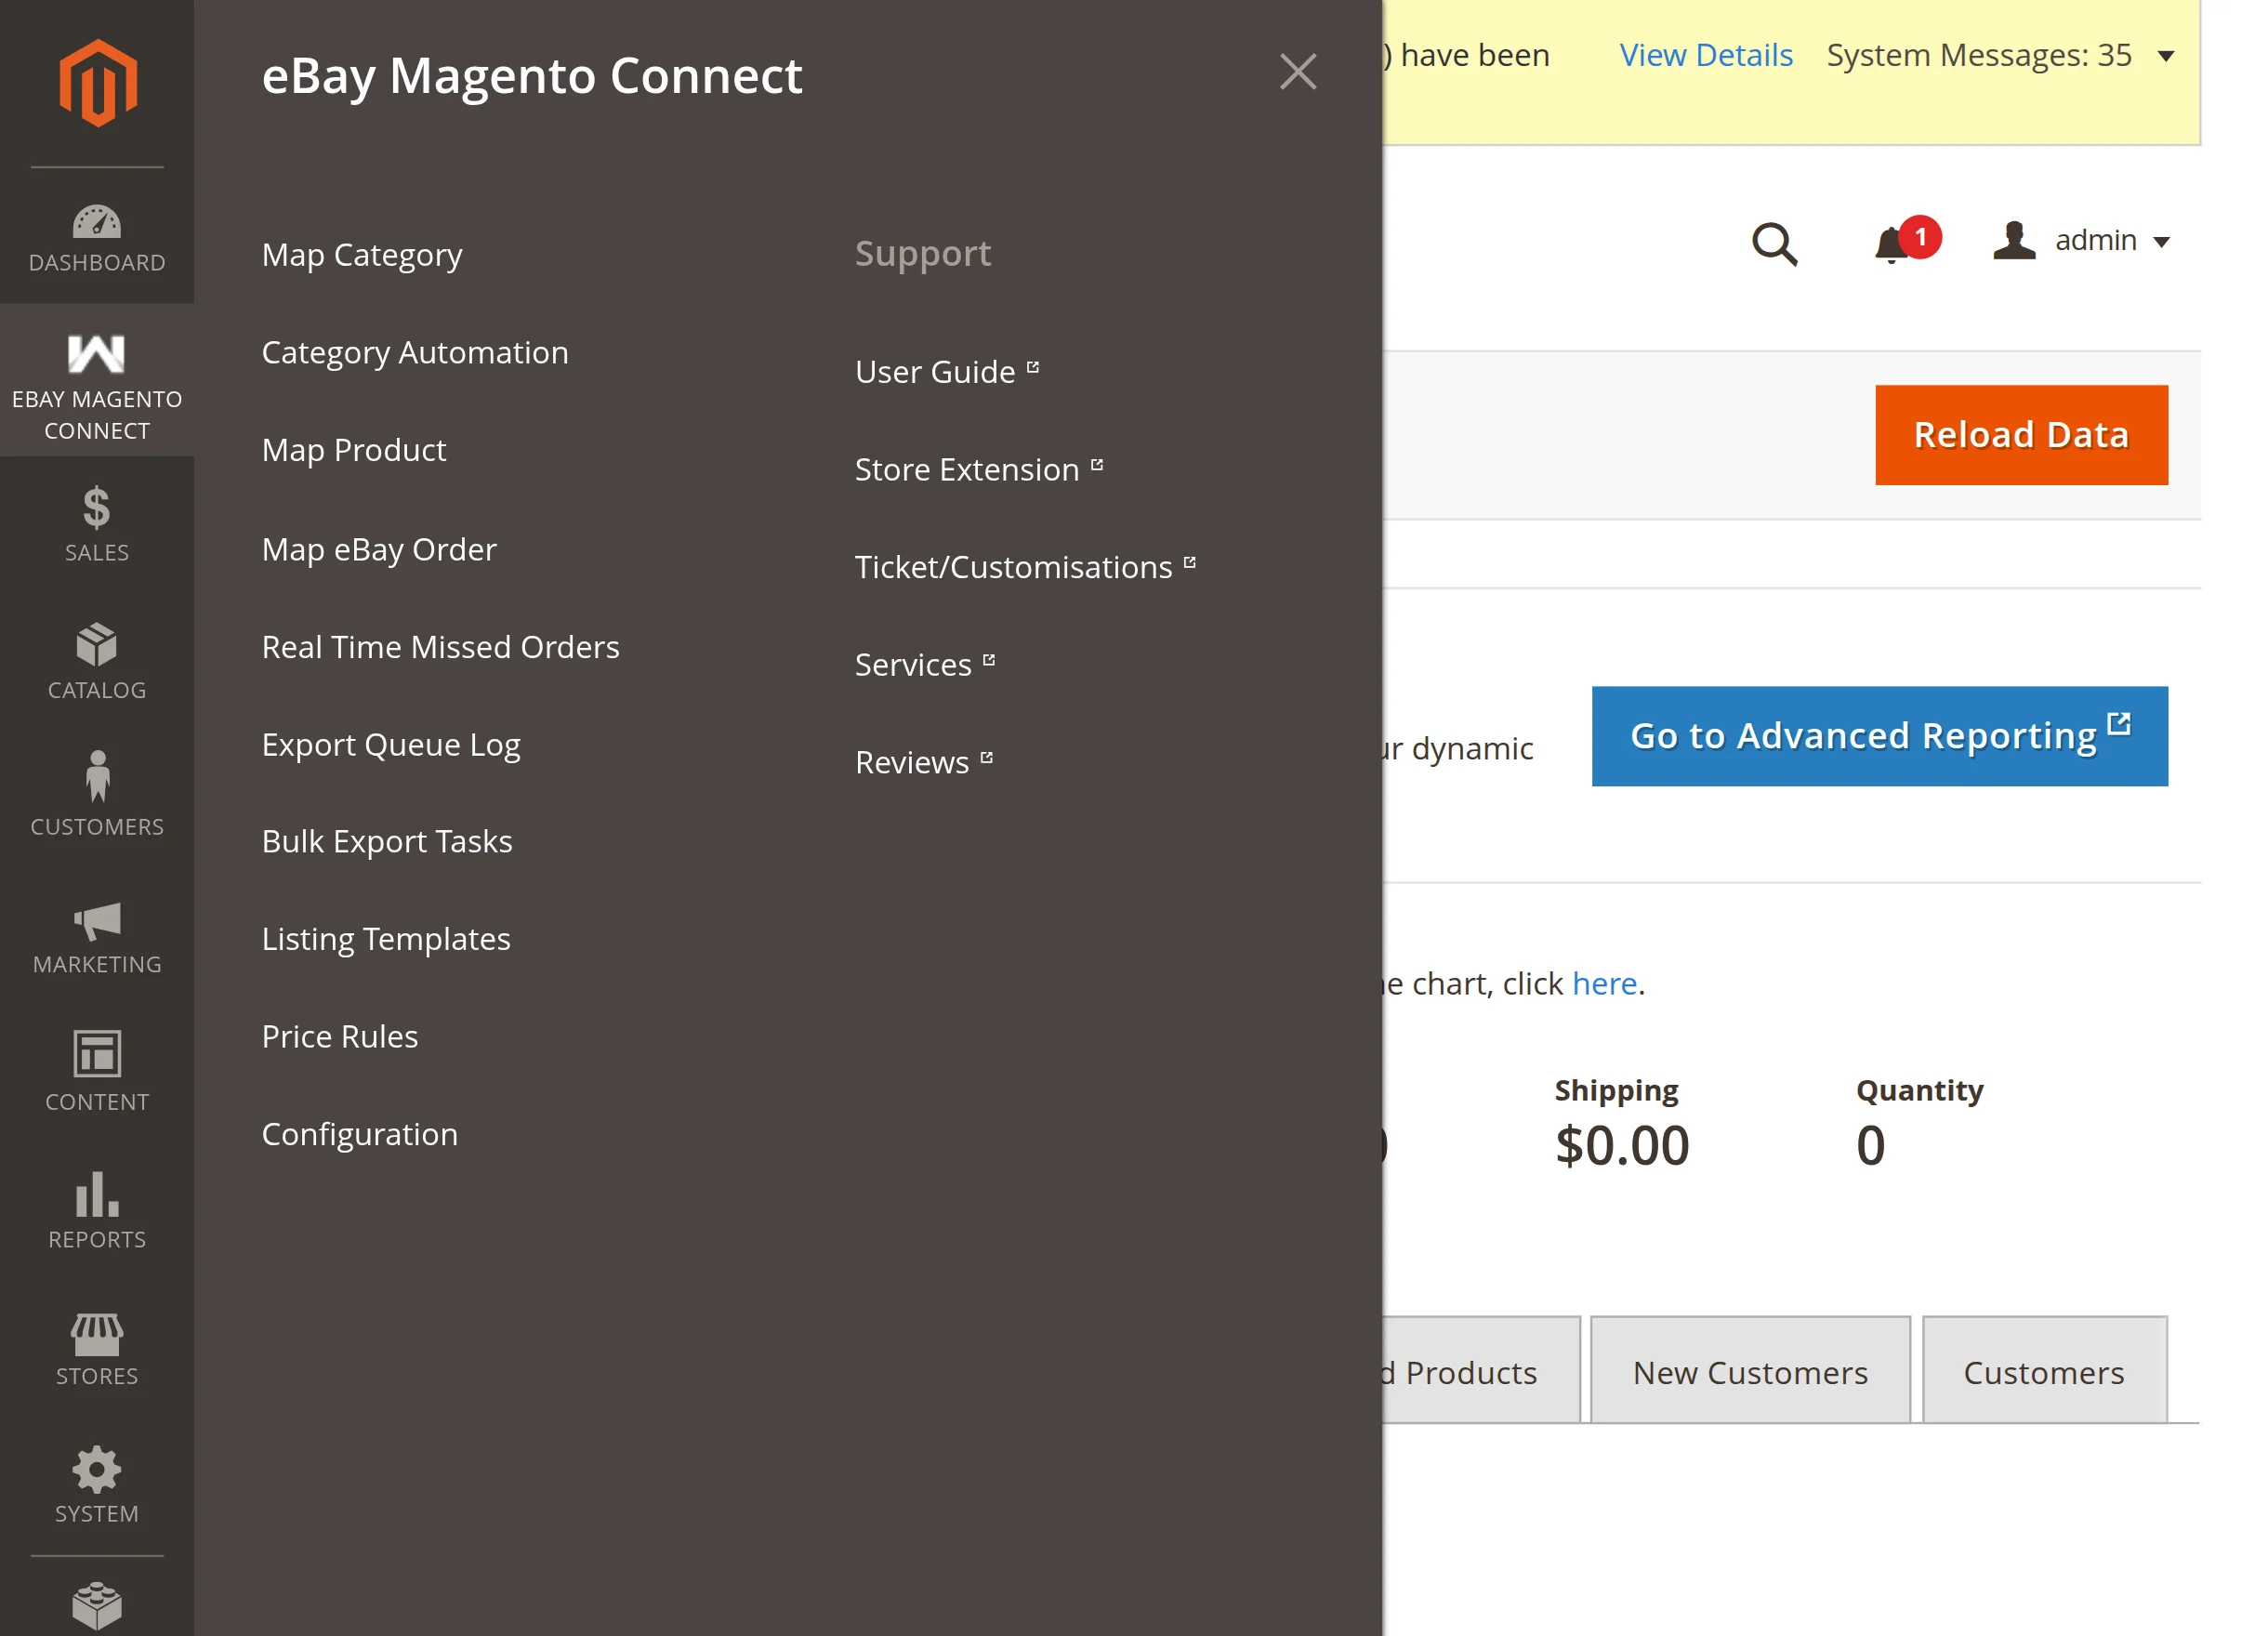The height and width of the screenshot is (1636, 2268).
Task: Open Price Rules menu item
Action: 340,1036
